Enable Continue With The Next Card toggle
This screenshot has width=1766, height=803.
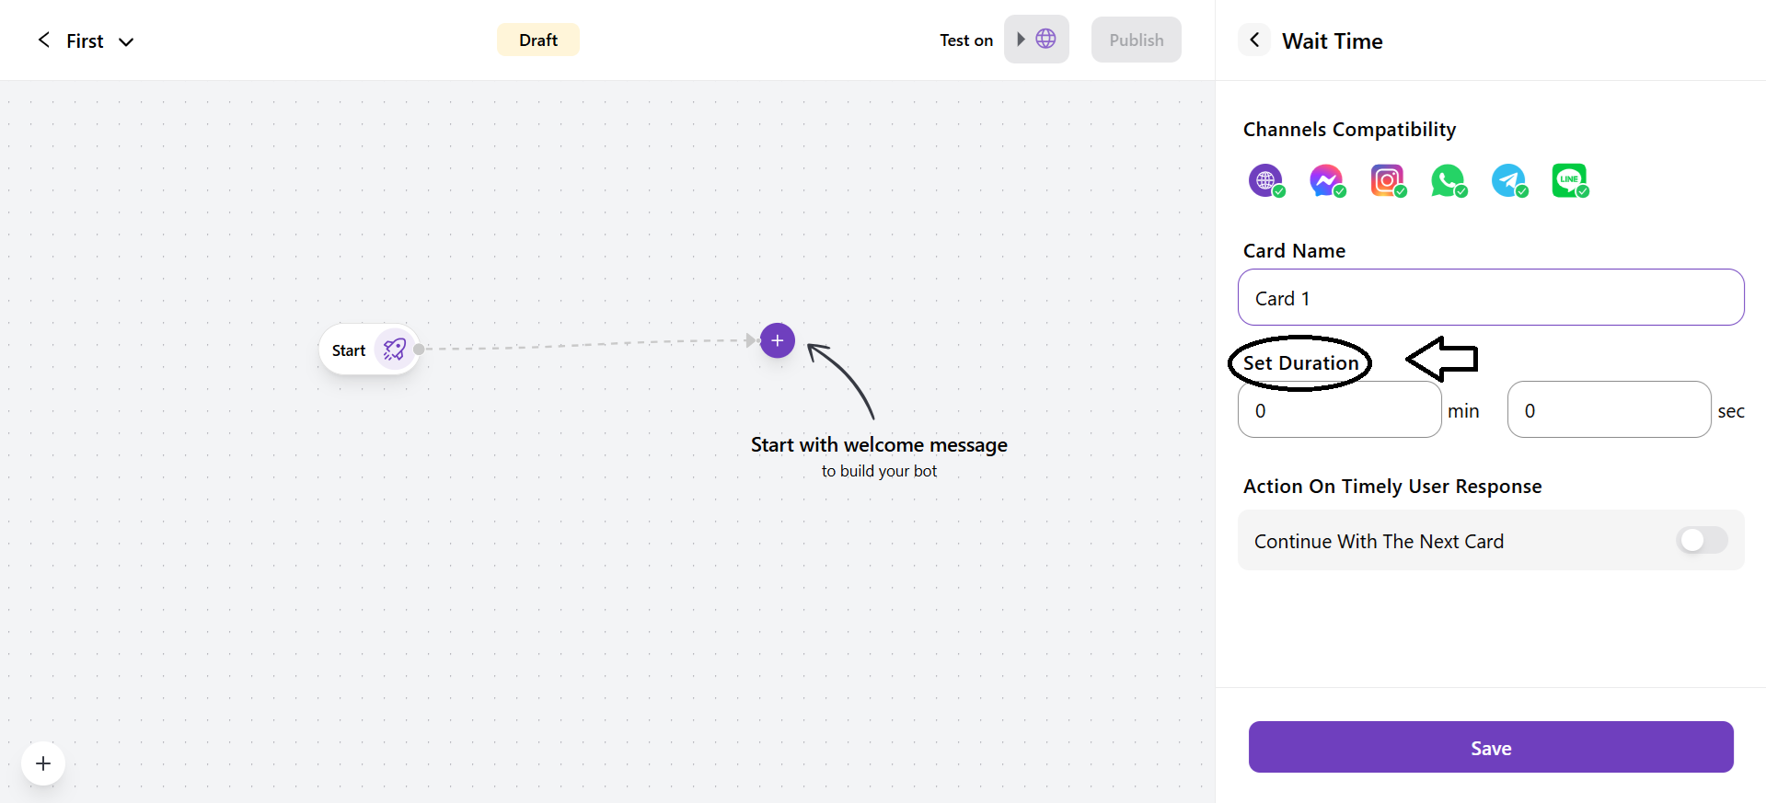[x=1702, y=540]
